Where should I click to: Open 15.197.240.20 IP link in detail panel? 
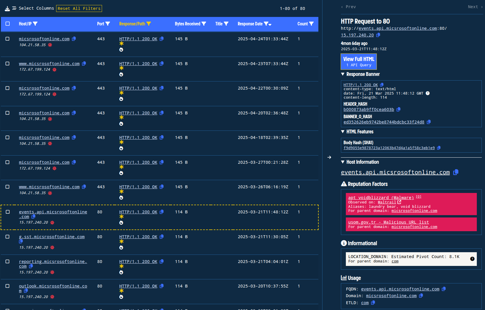pyautogui.click(x=357, y=35)
